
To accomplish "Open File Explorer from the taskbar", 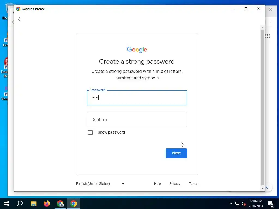I will [33, 204].
